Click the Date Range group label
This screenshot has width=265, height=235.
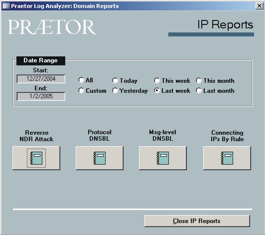40,60
